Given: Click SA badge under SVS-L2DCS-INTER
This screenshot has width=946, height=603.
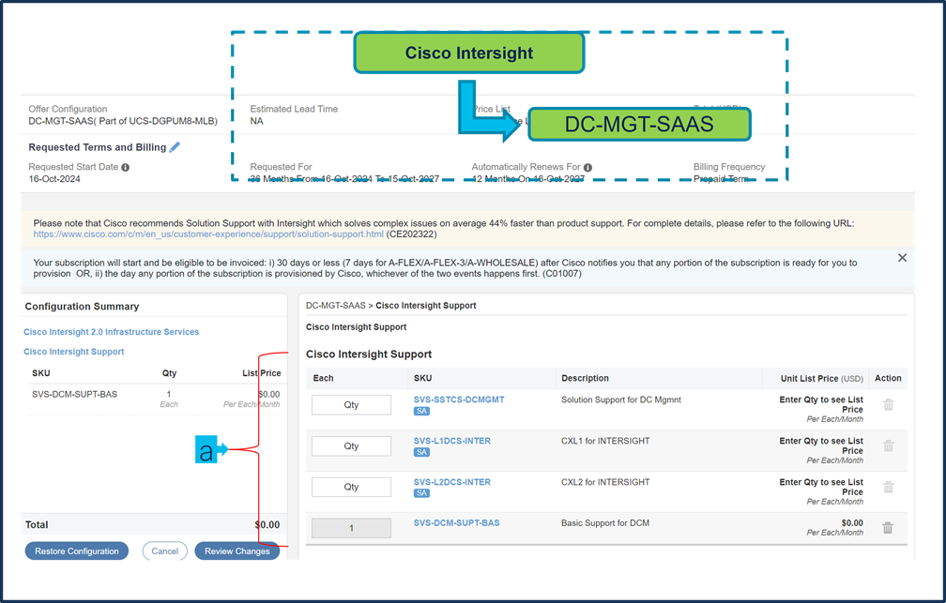Looking at the screenshot, I should [x=421, y=493].
